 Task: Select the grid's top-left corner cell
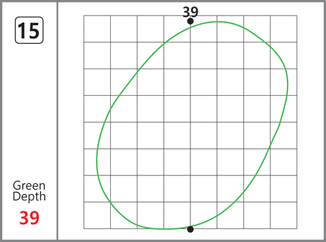[x=97, y=29]
